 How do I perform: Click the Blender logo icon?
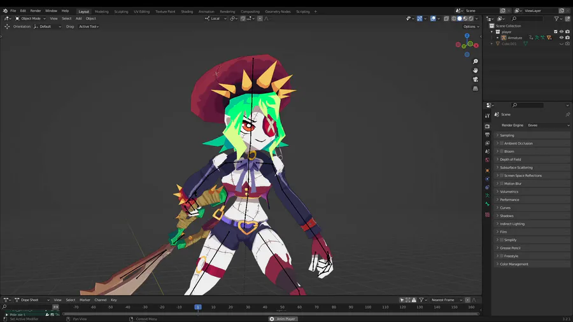[5, 11]
